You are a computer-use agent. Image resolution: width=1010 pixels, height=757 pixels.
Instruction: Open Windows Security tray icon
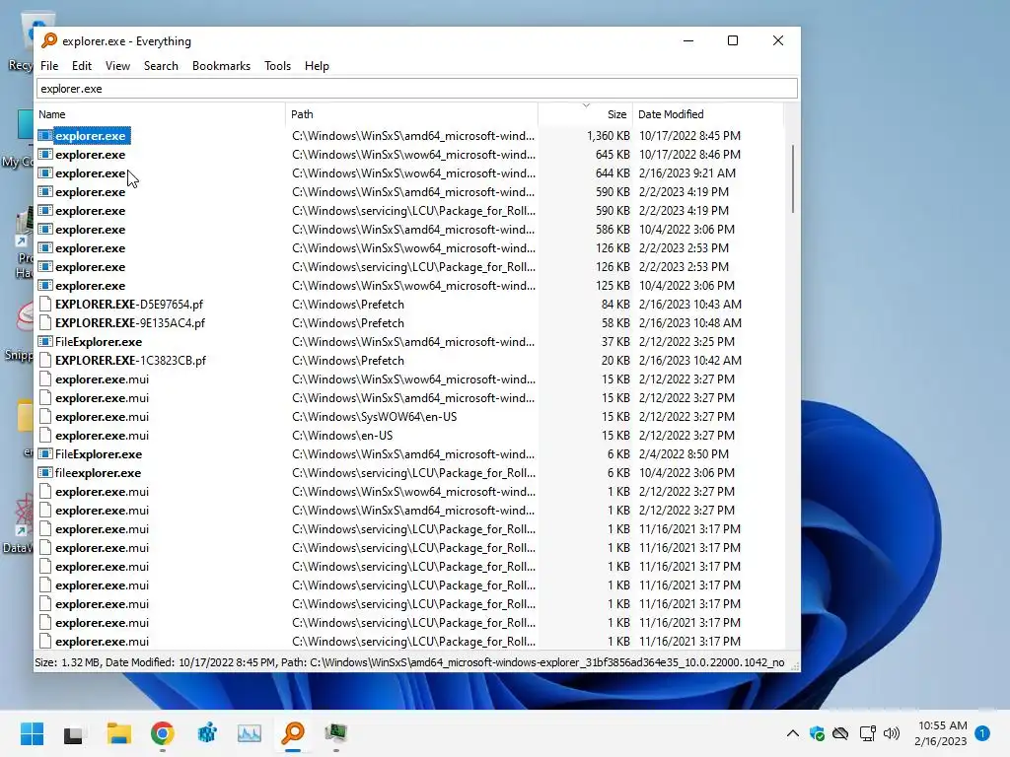[x=817, y=733]
